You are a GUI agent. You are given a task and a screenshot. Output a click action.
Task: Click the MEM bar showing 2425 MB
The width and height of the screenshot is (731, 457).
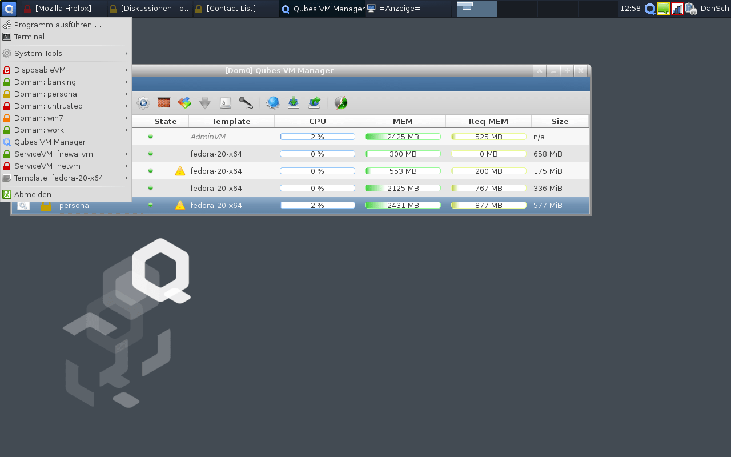(x=403, y=137)
